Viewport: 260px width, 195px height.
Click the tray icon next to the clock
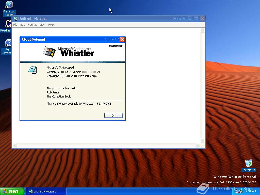pyautogui.click(x=241, y=191)
